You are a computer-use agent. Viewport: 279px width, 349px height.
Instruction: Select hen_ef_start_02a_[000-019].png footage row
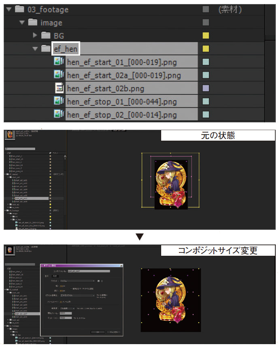132,75
